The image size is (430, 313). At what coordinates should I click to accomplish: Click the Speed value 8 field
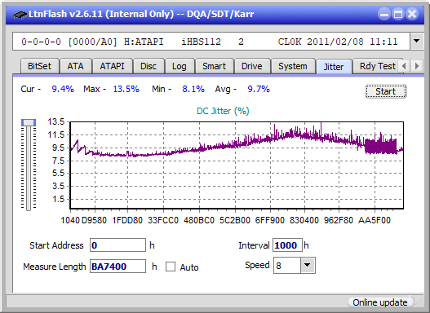click(287, 266)
